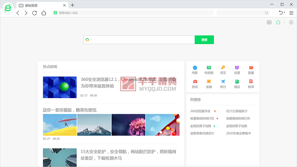The image size is (297, 167).
Task: Reload the page with refresh icon
Action: point(34,13)
